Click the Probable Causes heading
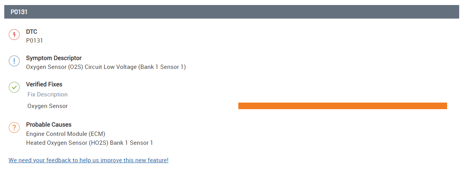 click(x=49, y=125)
